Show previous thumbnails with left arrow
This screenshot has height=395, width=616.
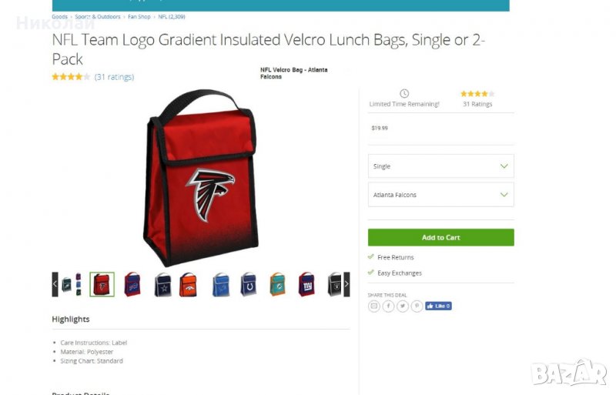pyautogui.click(x=55, y=284)
